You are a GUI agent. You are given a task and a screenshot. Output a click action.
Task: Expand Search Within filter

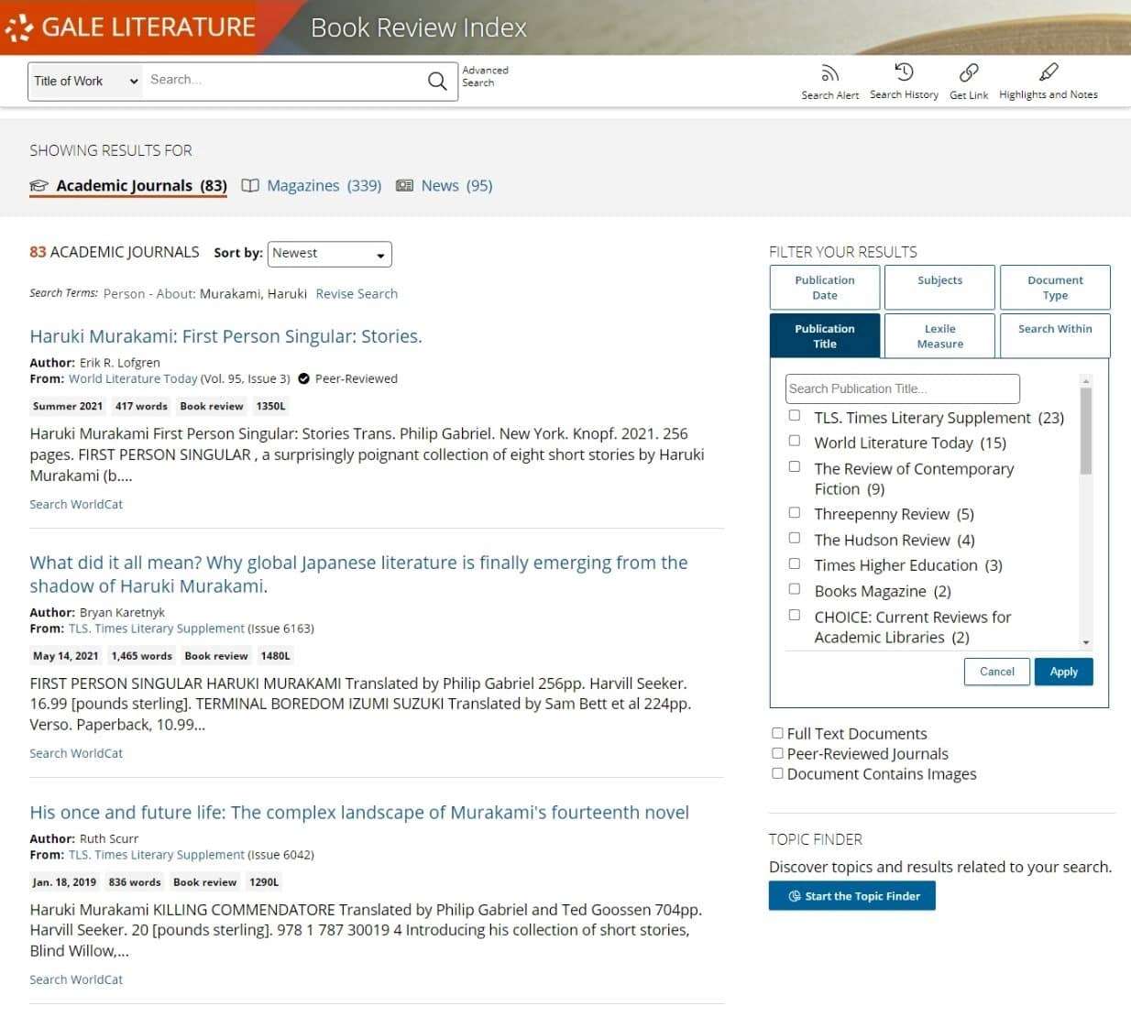click(1055, 335)
